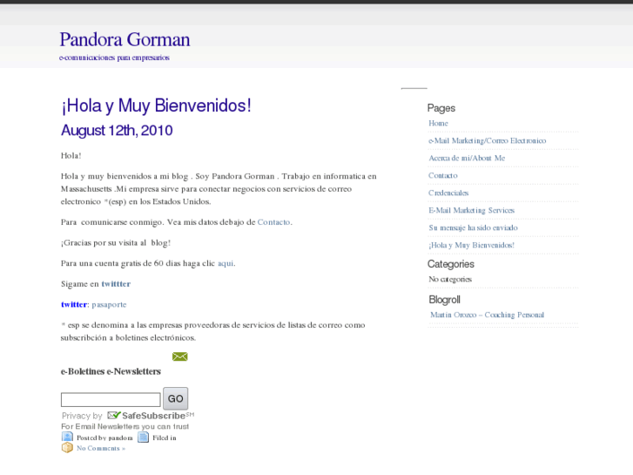Click the No categories text
Screen dimensions: 633x475
[450, 279]
